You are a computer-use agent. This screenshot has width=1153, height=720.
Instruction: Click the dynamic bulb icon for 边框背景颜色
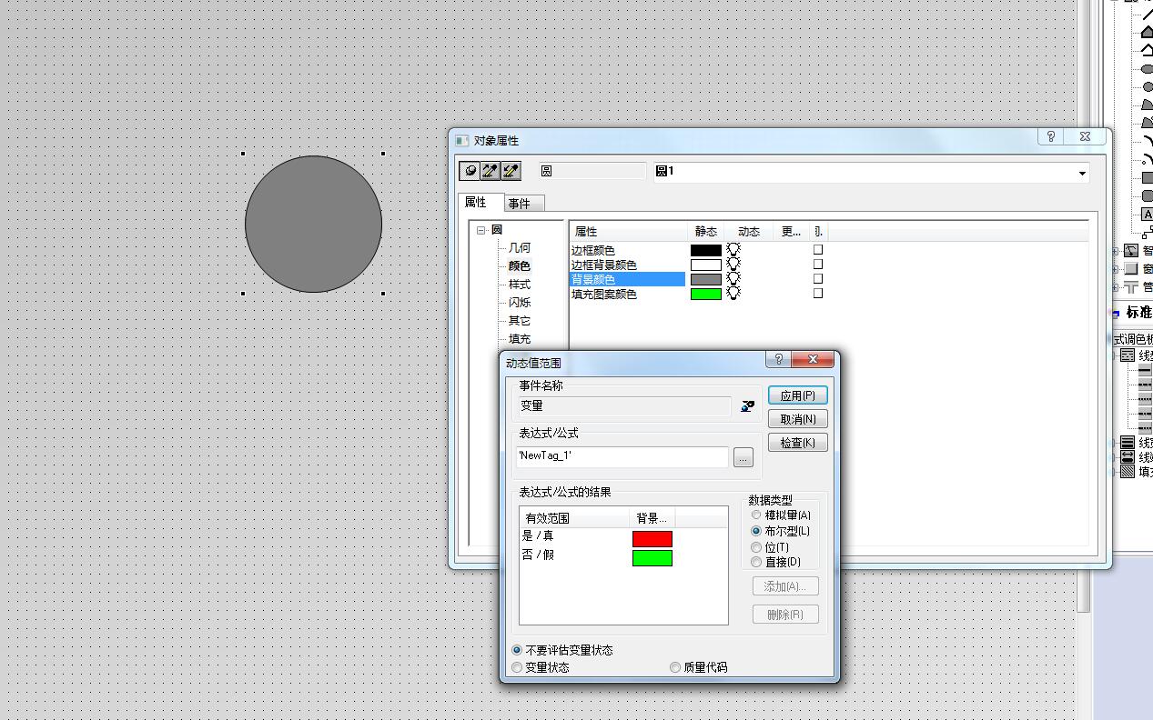733,264
